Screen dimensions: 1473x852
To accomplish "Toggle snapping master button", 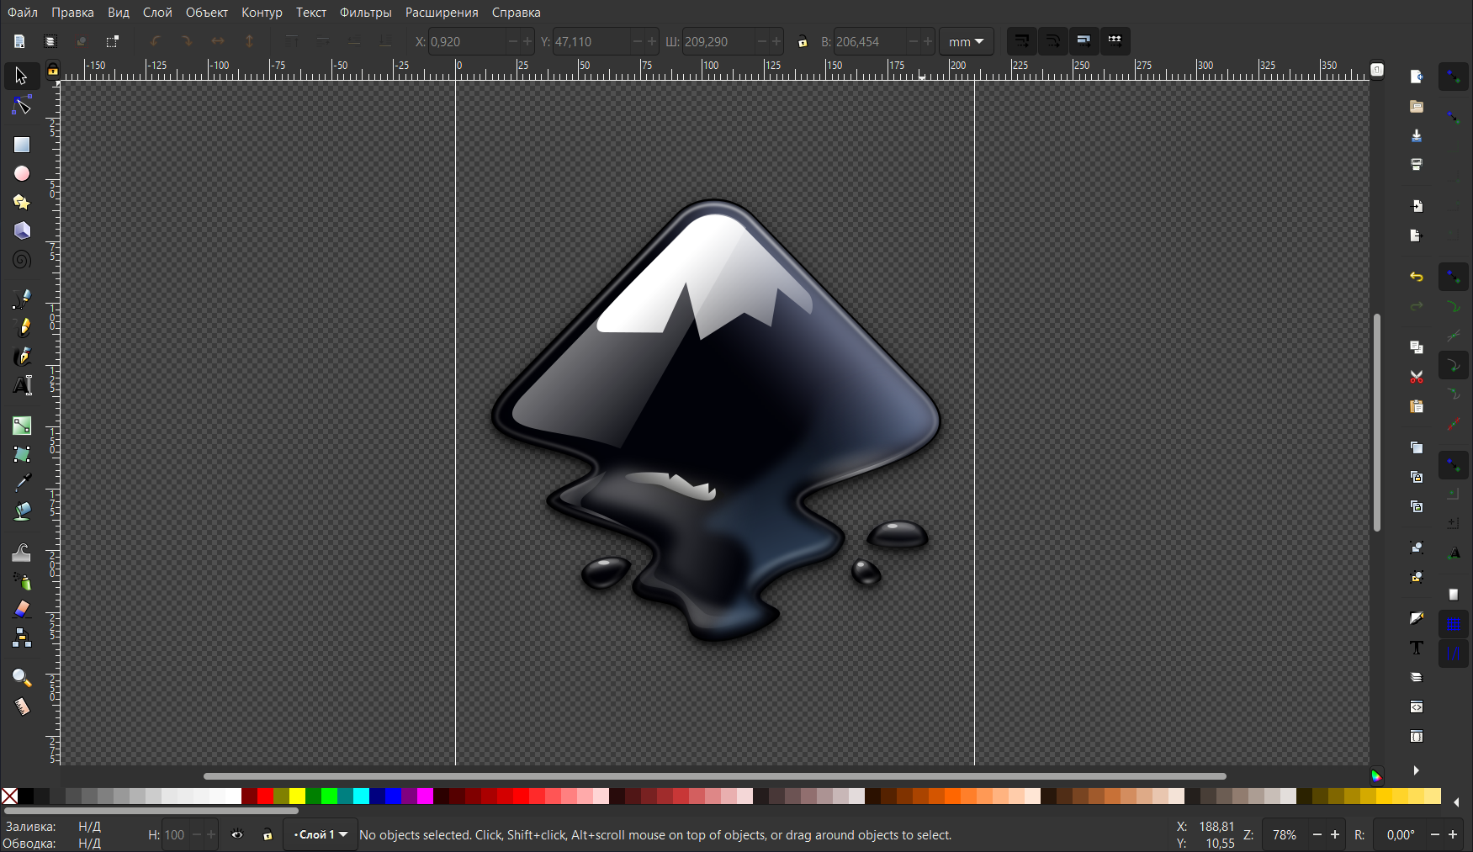I will pyautogui.click(x=1454, y=77).
